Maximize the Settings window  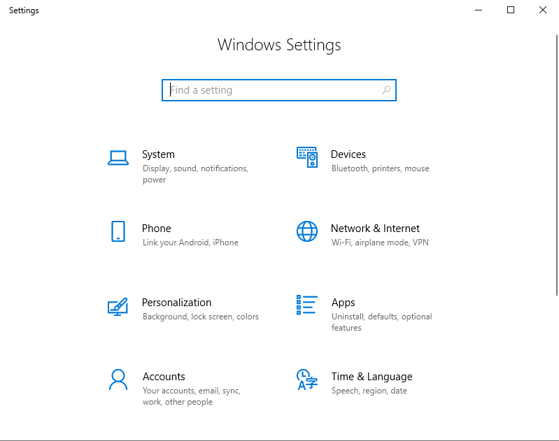(511, 10)
